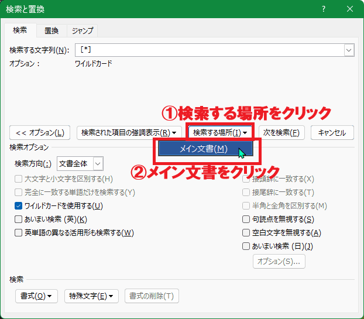Close the 検索と置換 dialog
The image size is (364, 319).
(x=350, y=9)
